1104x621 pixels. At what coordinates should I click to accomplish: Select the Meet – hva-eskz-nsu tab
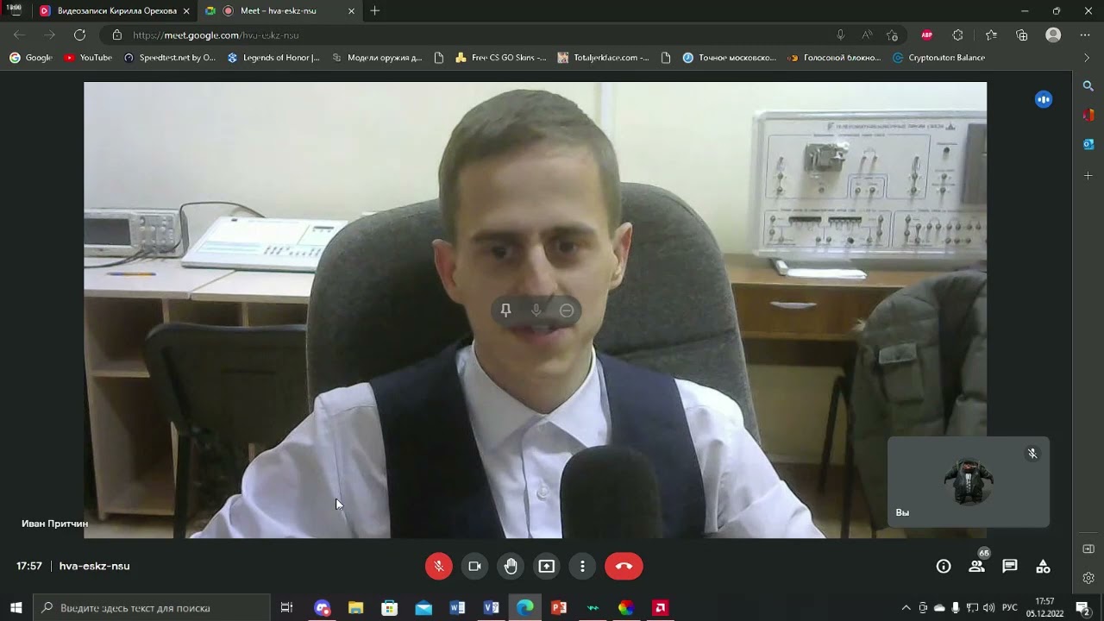point(279,11)
